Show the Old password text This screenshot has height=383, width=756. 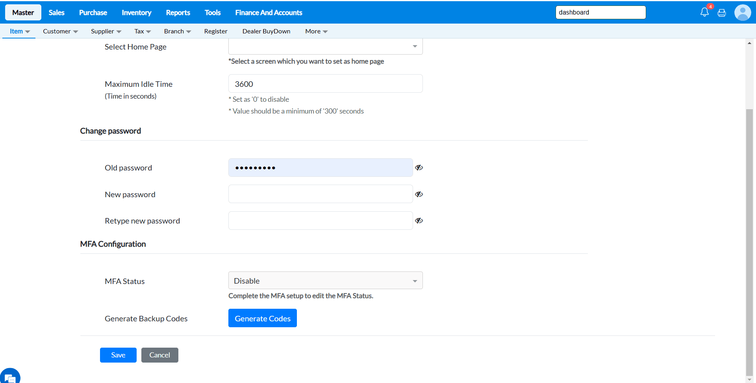tap(419, 168)
